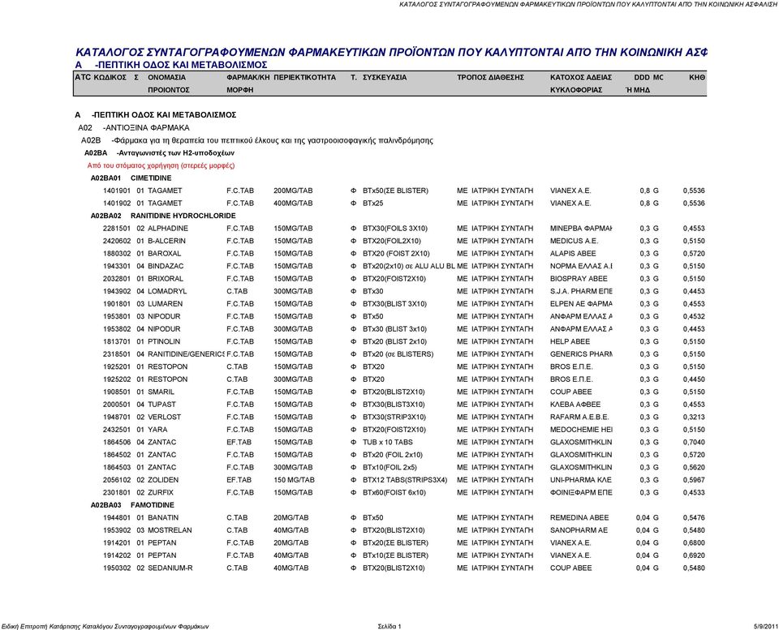Click BIOSPRAY ABEE license holder cell
The width and height of the screenshot is (779, 630).
tap(579, 278)
